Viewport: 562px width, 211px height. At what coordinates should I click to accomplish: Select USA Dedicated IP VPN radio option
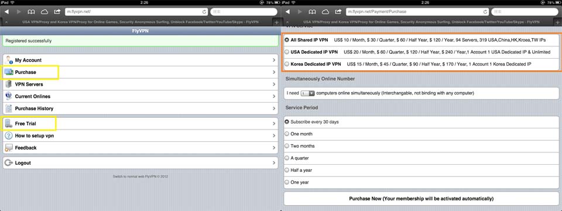(287, 52)
